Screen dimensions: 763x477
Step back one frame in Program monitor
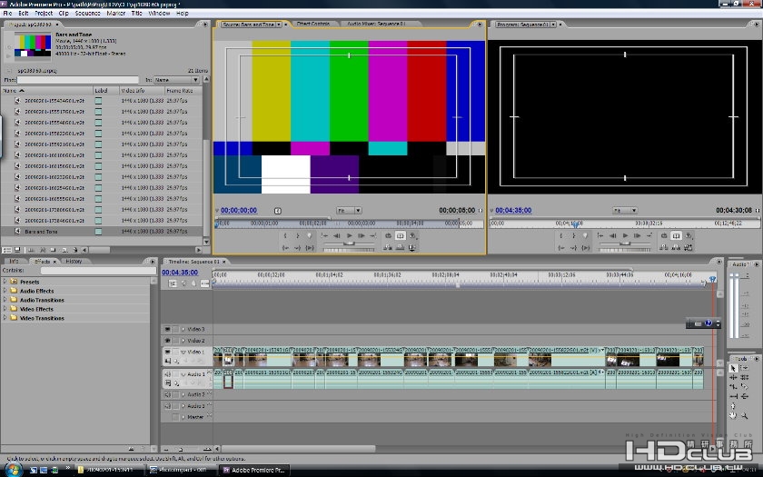coord(612,235)
